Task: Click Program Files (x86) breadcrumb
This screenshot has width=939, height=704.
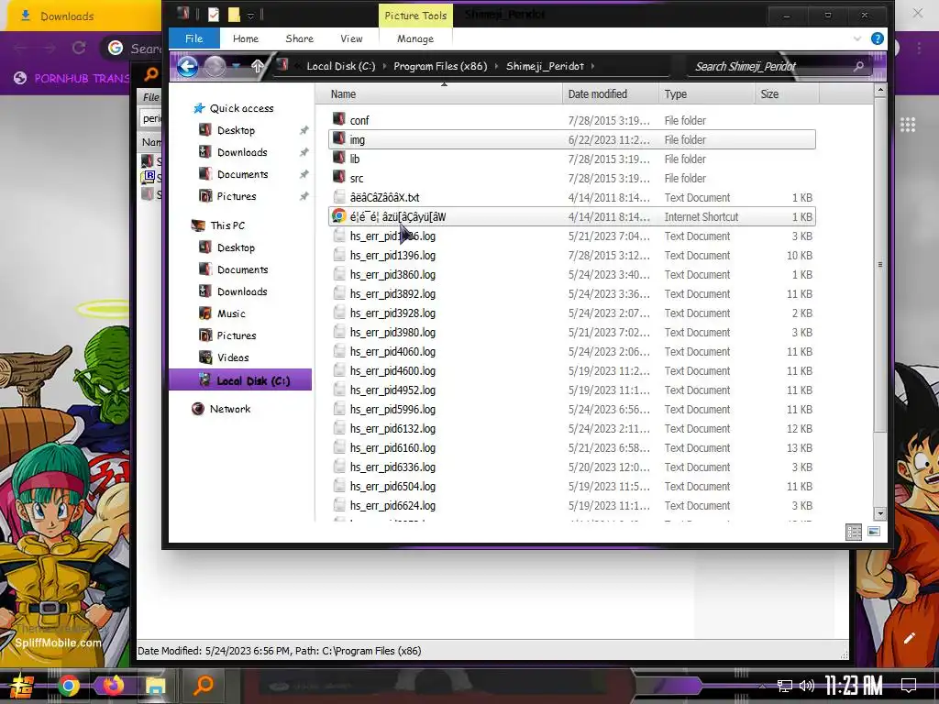Action: [x=440, y=66]
